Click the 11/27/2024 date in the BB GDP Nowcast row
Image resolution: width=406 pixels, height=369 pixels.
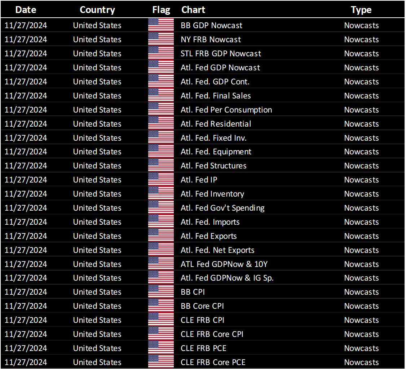click(26, 25)
